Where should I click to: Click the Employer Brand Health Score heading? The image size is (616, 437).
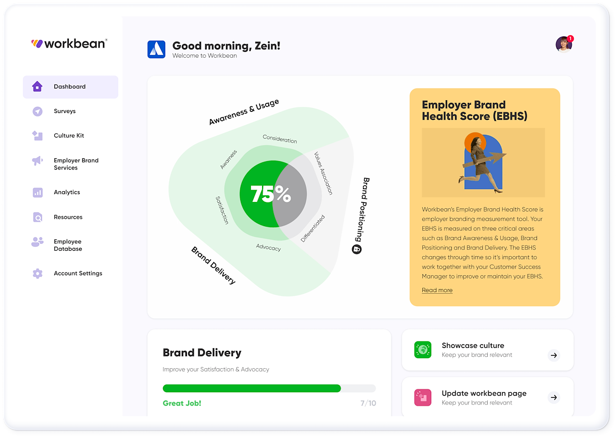click(474, 110)
